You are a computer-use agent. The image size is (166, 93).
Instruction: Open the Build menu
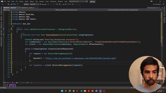tap(26, 2)
